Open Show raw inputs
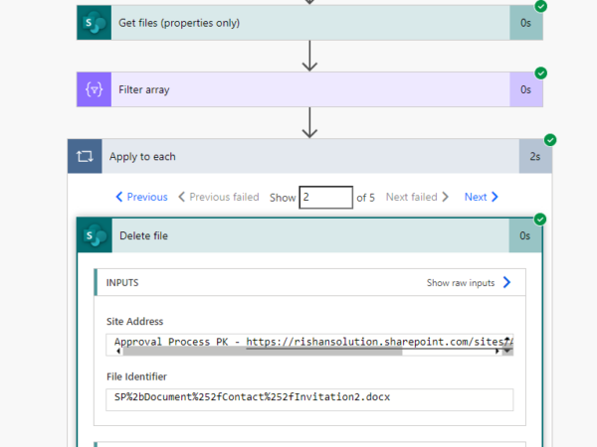Screen dimensions: 597x447 (x=461, y=283)
